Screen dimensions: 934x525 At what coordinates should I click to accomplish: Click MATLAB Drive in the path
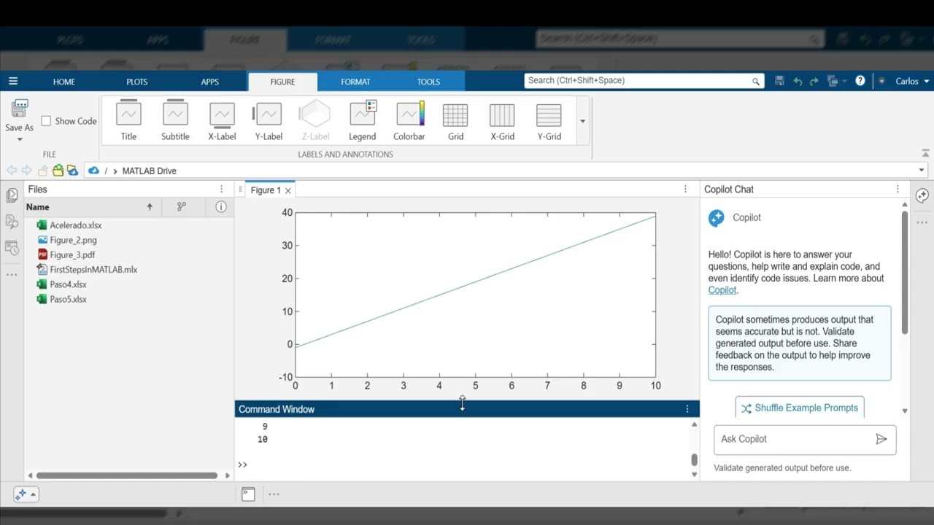pyautogui.click(x=149, y=171)
